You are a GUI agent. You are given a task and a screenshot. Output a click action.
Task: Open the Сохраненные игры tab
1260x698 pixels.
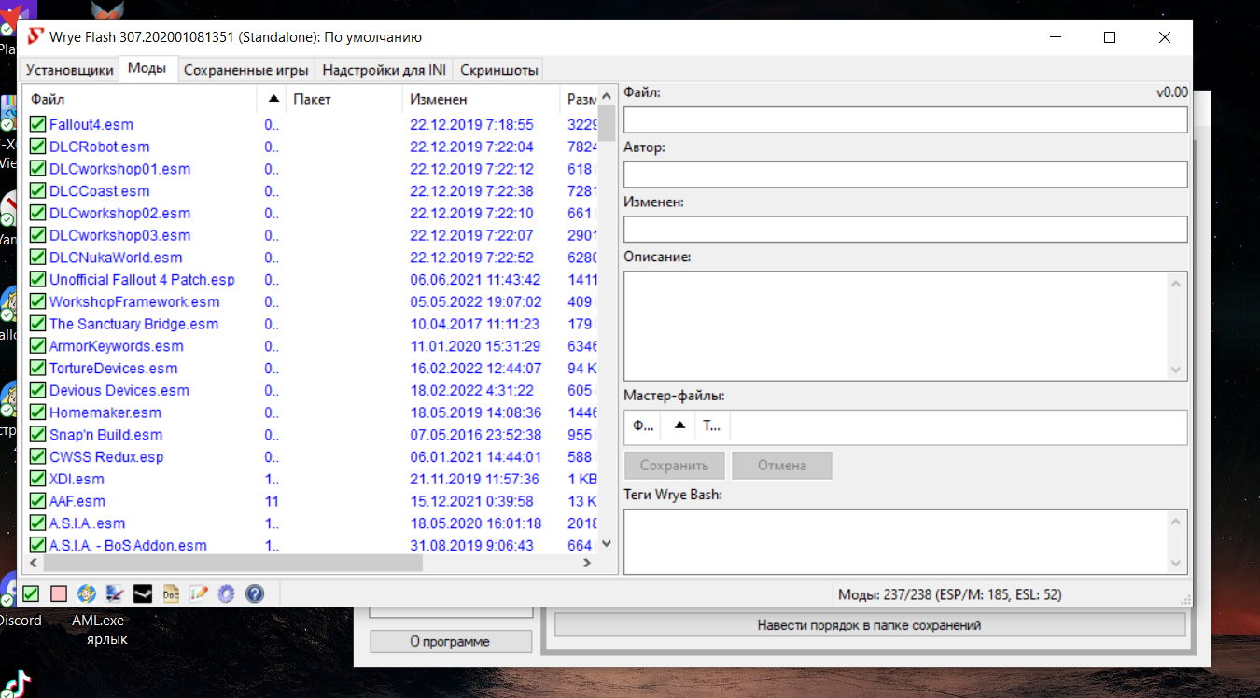pos(245,70)
